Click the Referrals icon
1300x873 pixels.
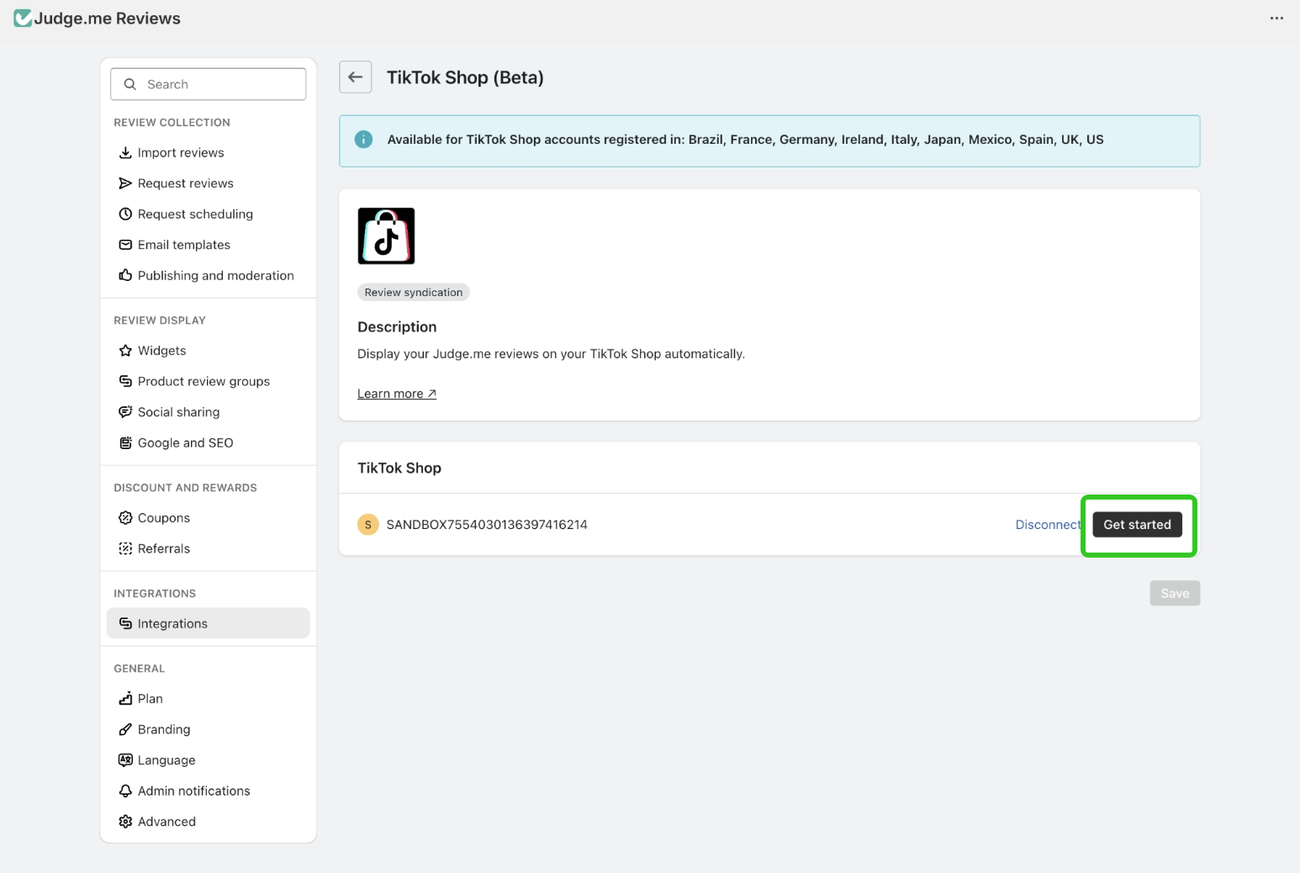pos(125,548)
